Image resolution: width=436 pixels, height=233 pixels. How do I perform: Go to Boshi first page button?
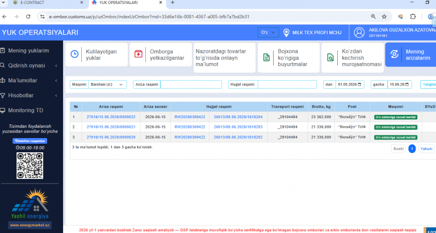pyautogui.click(x=399, y=149)
